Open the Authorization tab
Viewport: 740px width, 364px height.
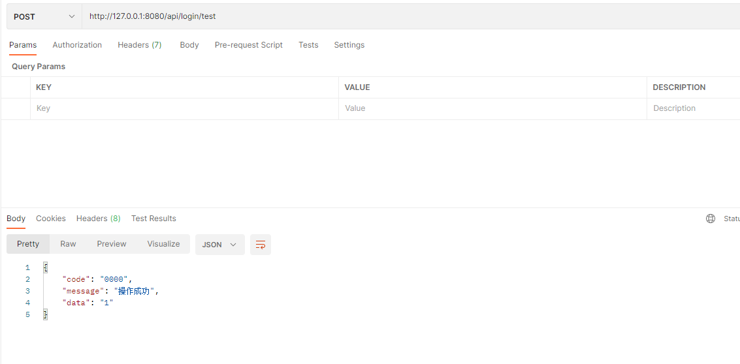[77, 45]
